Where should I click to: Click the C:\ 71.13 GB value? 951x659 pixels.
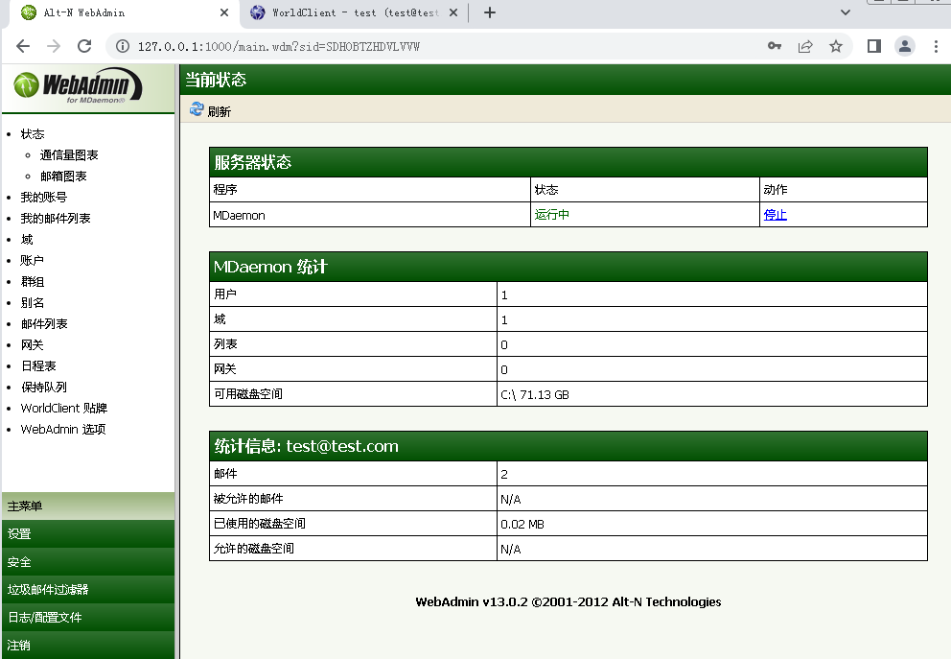535,395
